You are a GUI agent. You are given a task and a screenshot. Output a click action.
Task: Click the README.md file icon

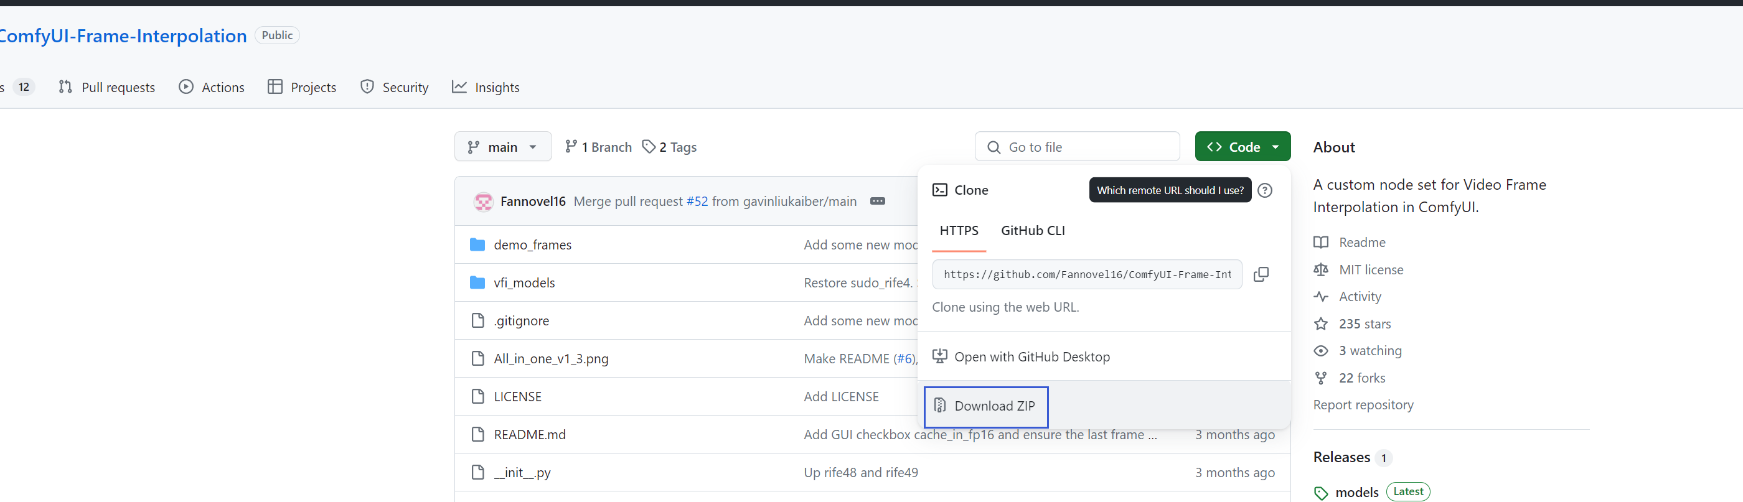tap(477, 434)
